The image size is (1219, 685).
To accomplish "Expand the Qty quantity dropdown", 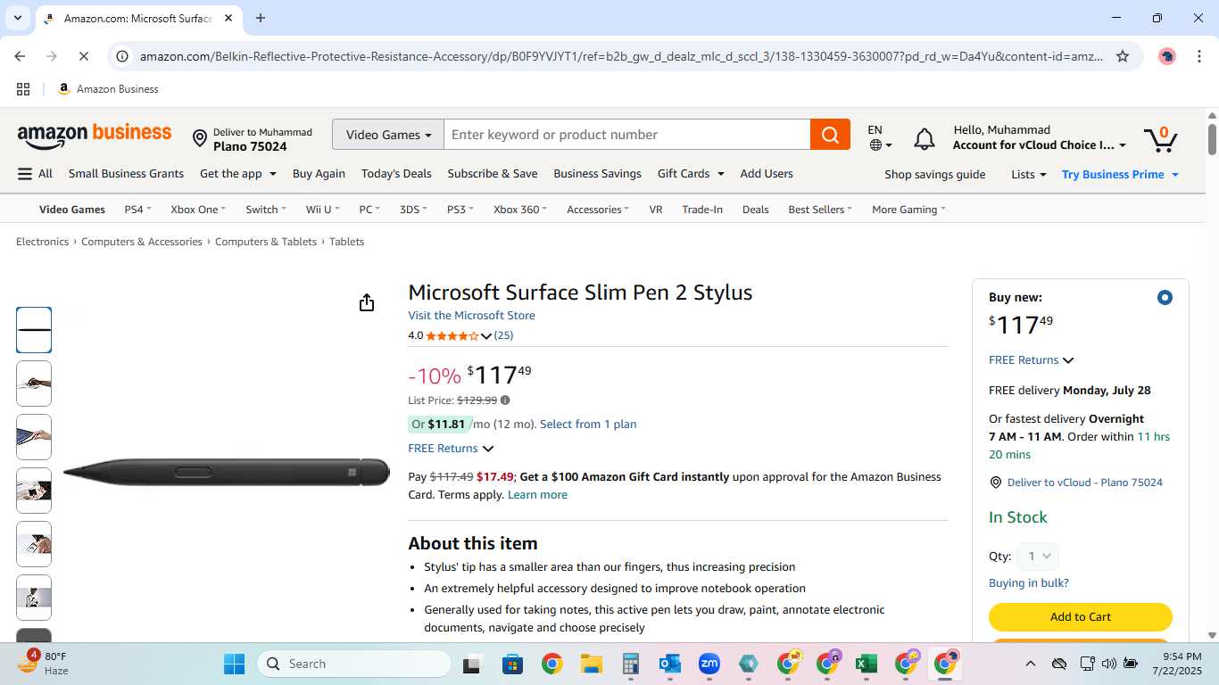I will point(1038,556).
